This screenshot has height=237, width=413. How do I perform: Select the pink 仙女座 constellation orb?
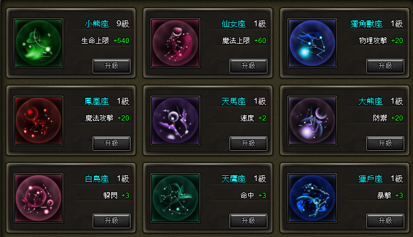point(175,43)
